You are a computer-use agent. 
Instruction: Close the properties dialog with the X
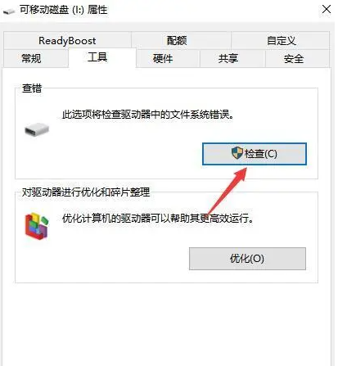[327, 10]
